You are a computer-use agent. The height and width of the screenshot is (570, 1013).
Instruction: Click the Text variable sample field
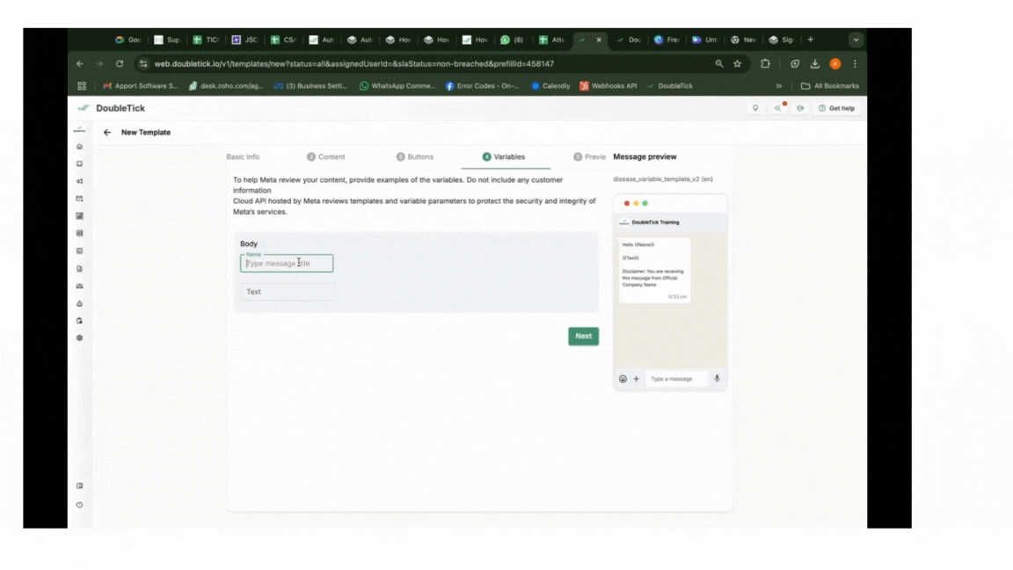coord(287,292)
